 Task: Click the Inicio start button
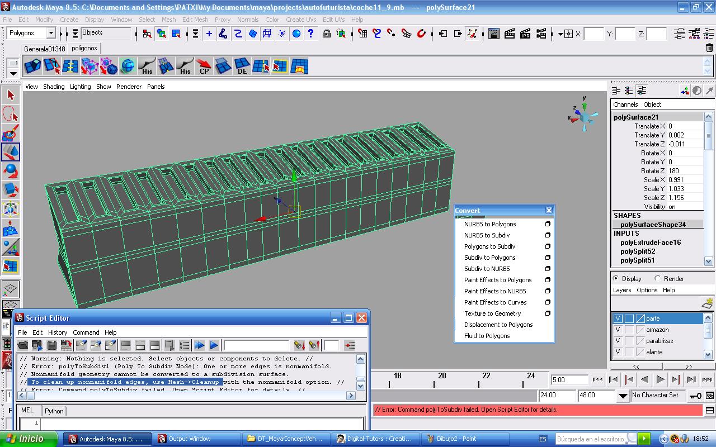tap(29, 439)
